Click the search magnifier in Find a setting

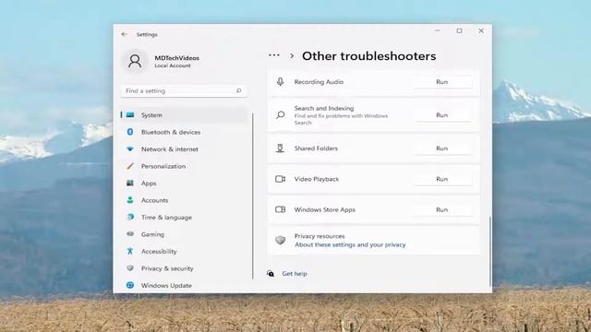[x=238, y=90]
